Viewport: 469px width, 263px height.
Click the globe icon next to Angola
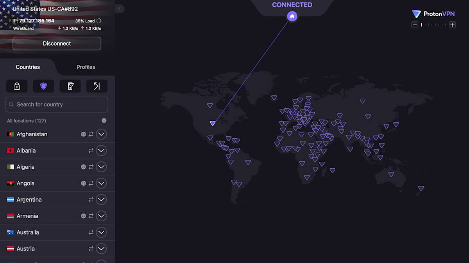click(x=83, y=183)
